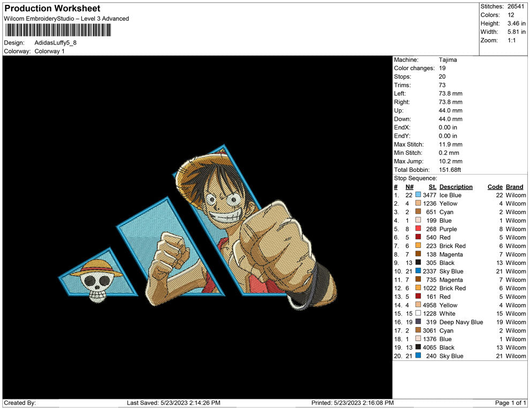Select the stitch count '2337' in stop 10

point(429,271)
